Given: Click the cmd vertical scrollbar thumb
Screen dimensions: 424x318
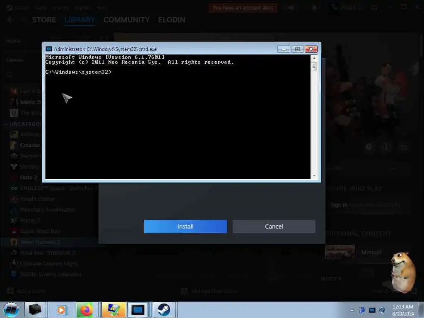Looking at the screenshot, I should tap(314, 66).
